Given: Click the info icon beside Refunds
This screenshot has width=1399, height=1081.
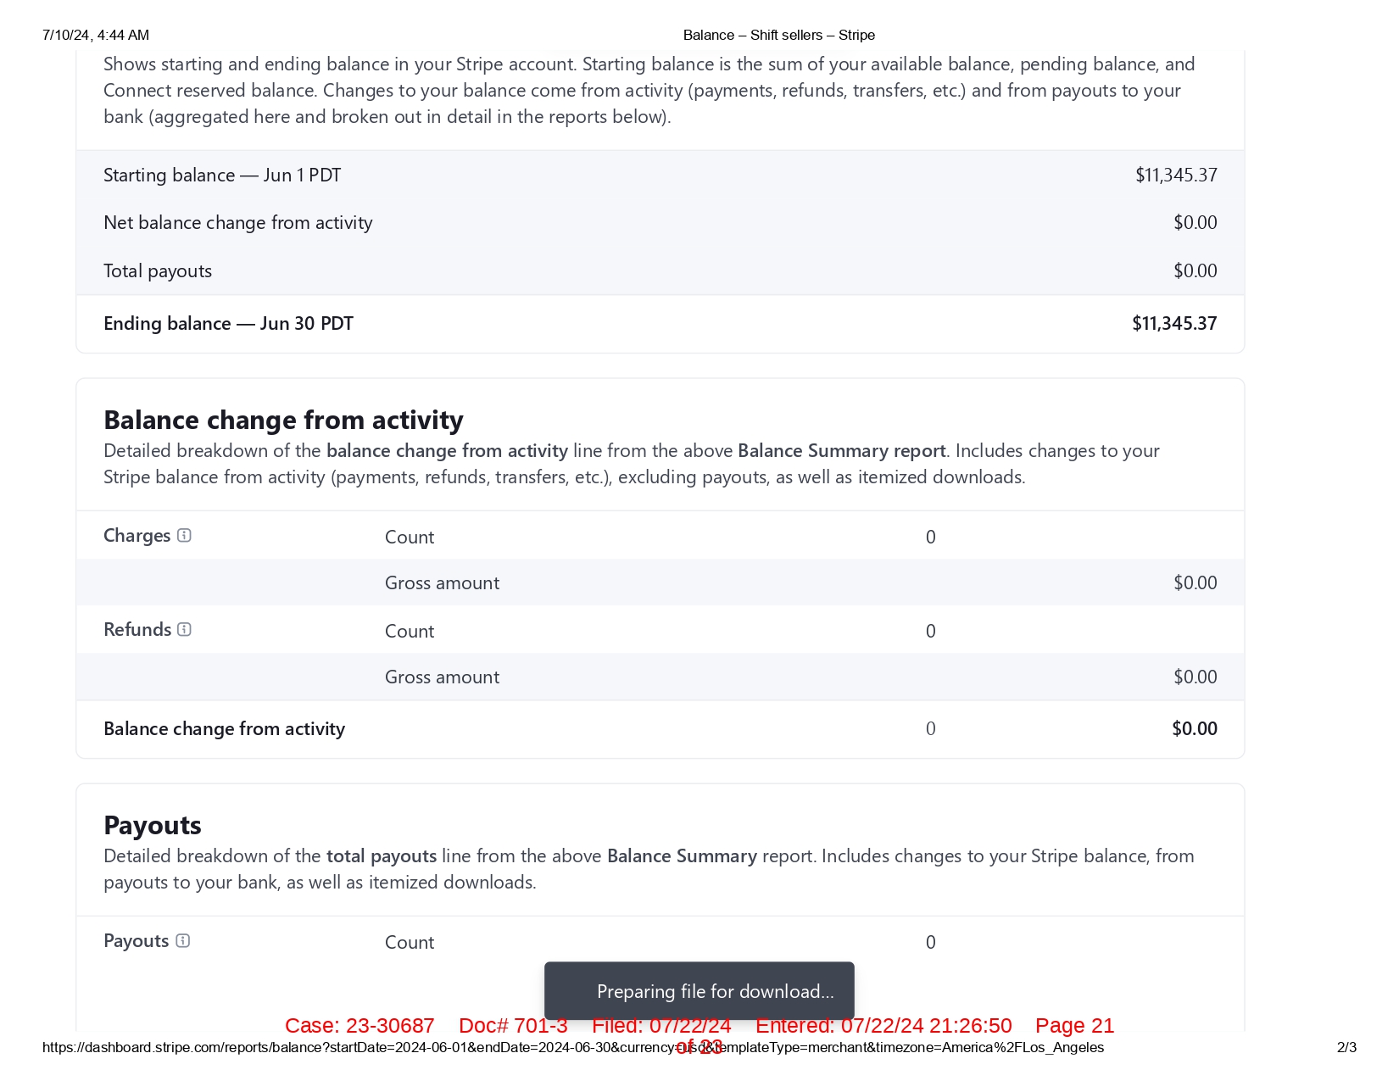Looking at the screenshot, I should (x=184, y=630).
